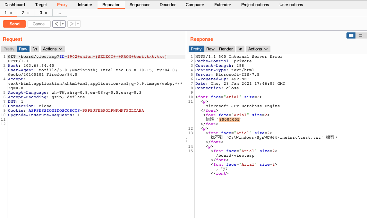The width and height of the screenshot is (367, 218).
Task: Click the Cancel button
Action: click(39, 24)
